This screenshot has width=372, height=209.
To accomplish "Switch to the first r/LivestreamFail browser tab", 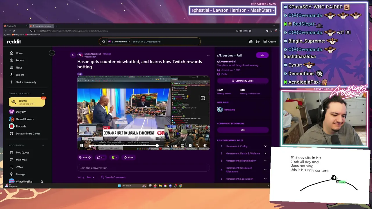I will [16, 26].
